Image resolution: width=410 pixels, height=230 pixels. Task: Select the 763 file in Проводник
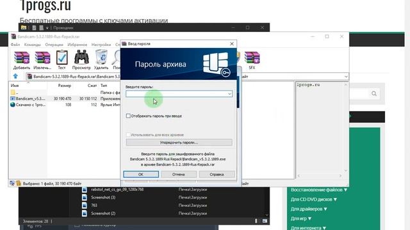click(x=94, y=206)
